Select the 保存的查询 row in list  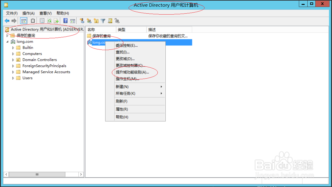click(139, 36)
